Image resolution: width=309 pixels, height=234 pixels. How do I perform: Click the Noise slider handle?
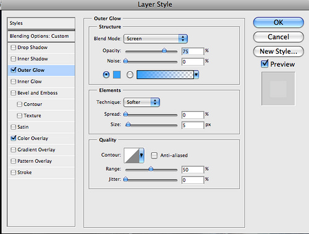click(125, 61)
